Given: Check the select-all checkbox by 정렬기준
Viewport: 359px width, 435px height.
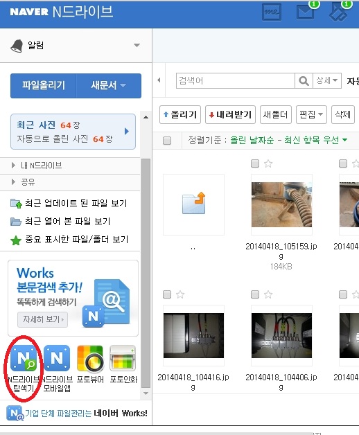Looking at the screenshot, I should click(x=167, y=141).
